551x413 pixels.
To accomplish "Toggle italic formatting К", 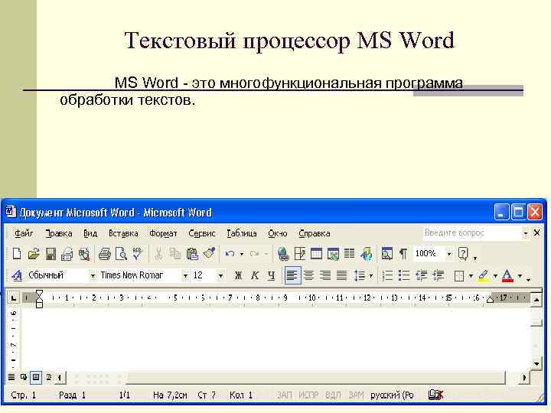I will [x=255, y=275].
